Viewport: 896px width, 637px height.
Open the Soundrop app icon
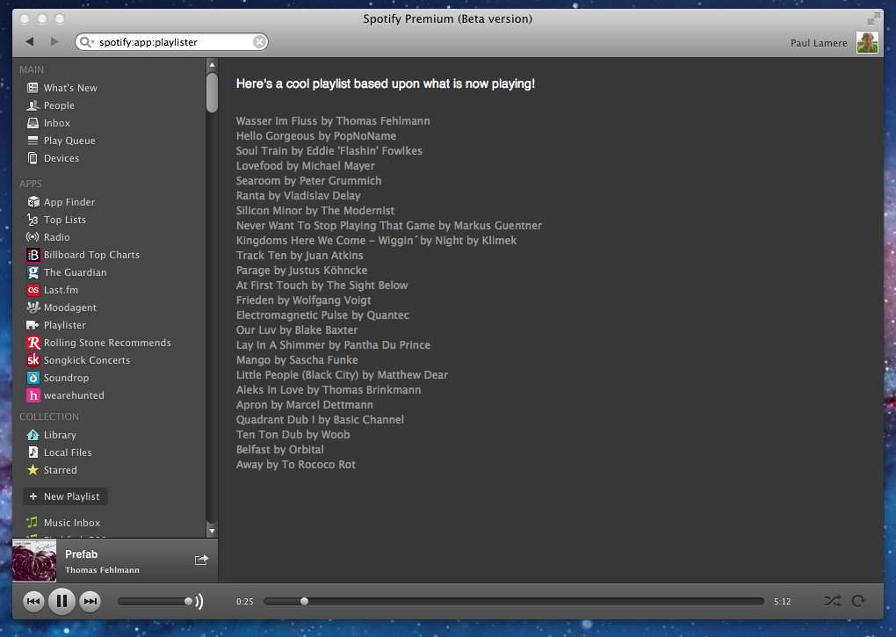33,378
